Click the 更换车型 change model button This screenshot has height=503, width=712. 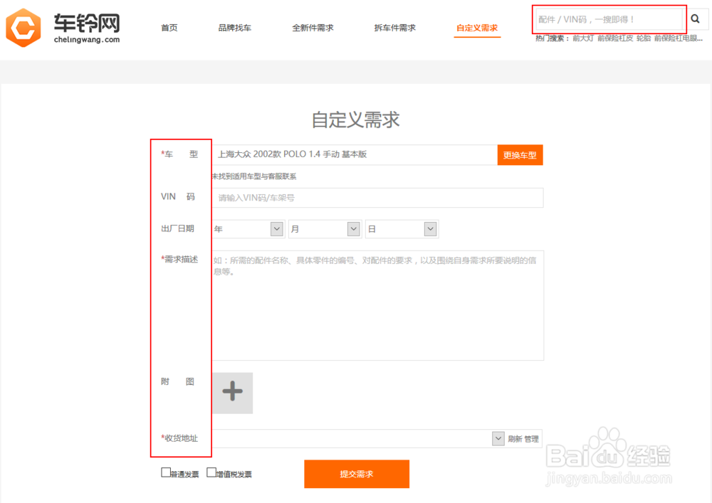(520, 154)
